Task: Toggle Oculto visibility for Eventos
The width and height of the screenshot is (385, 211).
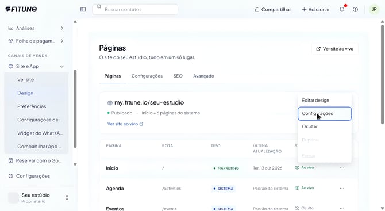Action: click(304, 208)
